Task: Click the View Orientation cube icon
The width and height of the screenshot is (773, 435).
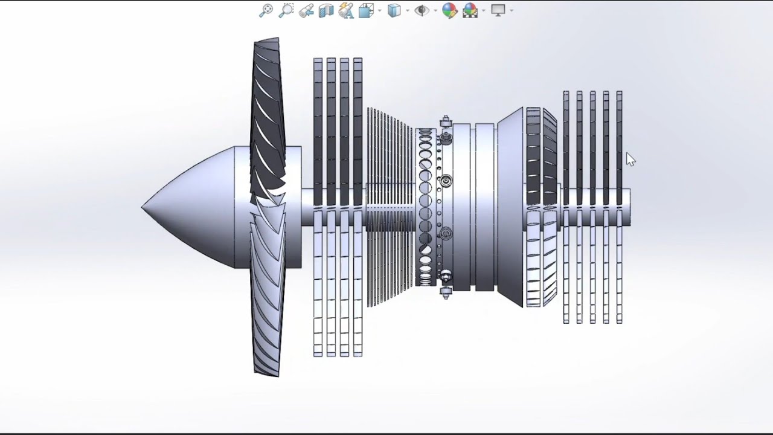Action: coord(367,10)
